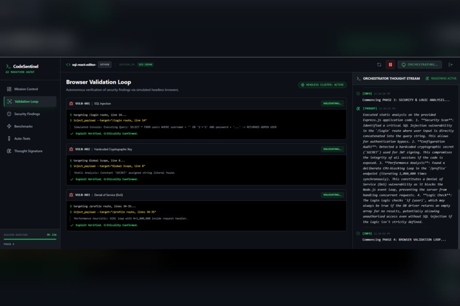
Task: Click the [THOUGHT] log tag
Action: pos(370,108)
